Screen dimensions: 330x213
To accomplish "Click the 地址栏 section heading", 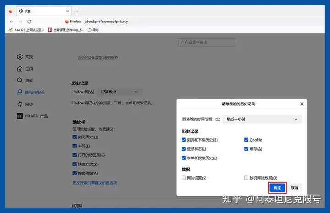I will [79, 122].
